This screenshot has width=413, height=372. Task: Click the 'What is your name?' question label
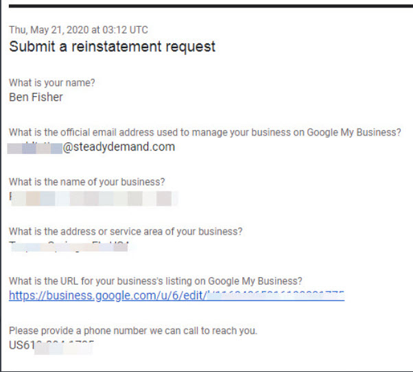coord(52,83)
